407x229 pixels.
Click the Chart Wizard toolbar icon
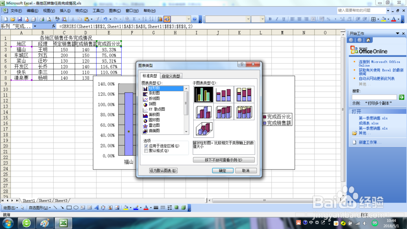point(160,19)
